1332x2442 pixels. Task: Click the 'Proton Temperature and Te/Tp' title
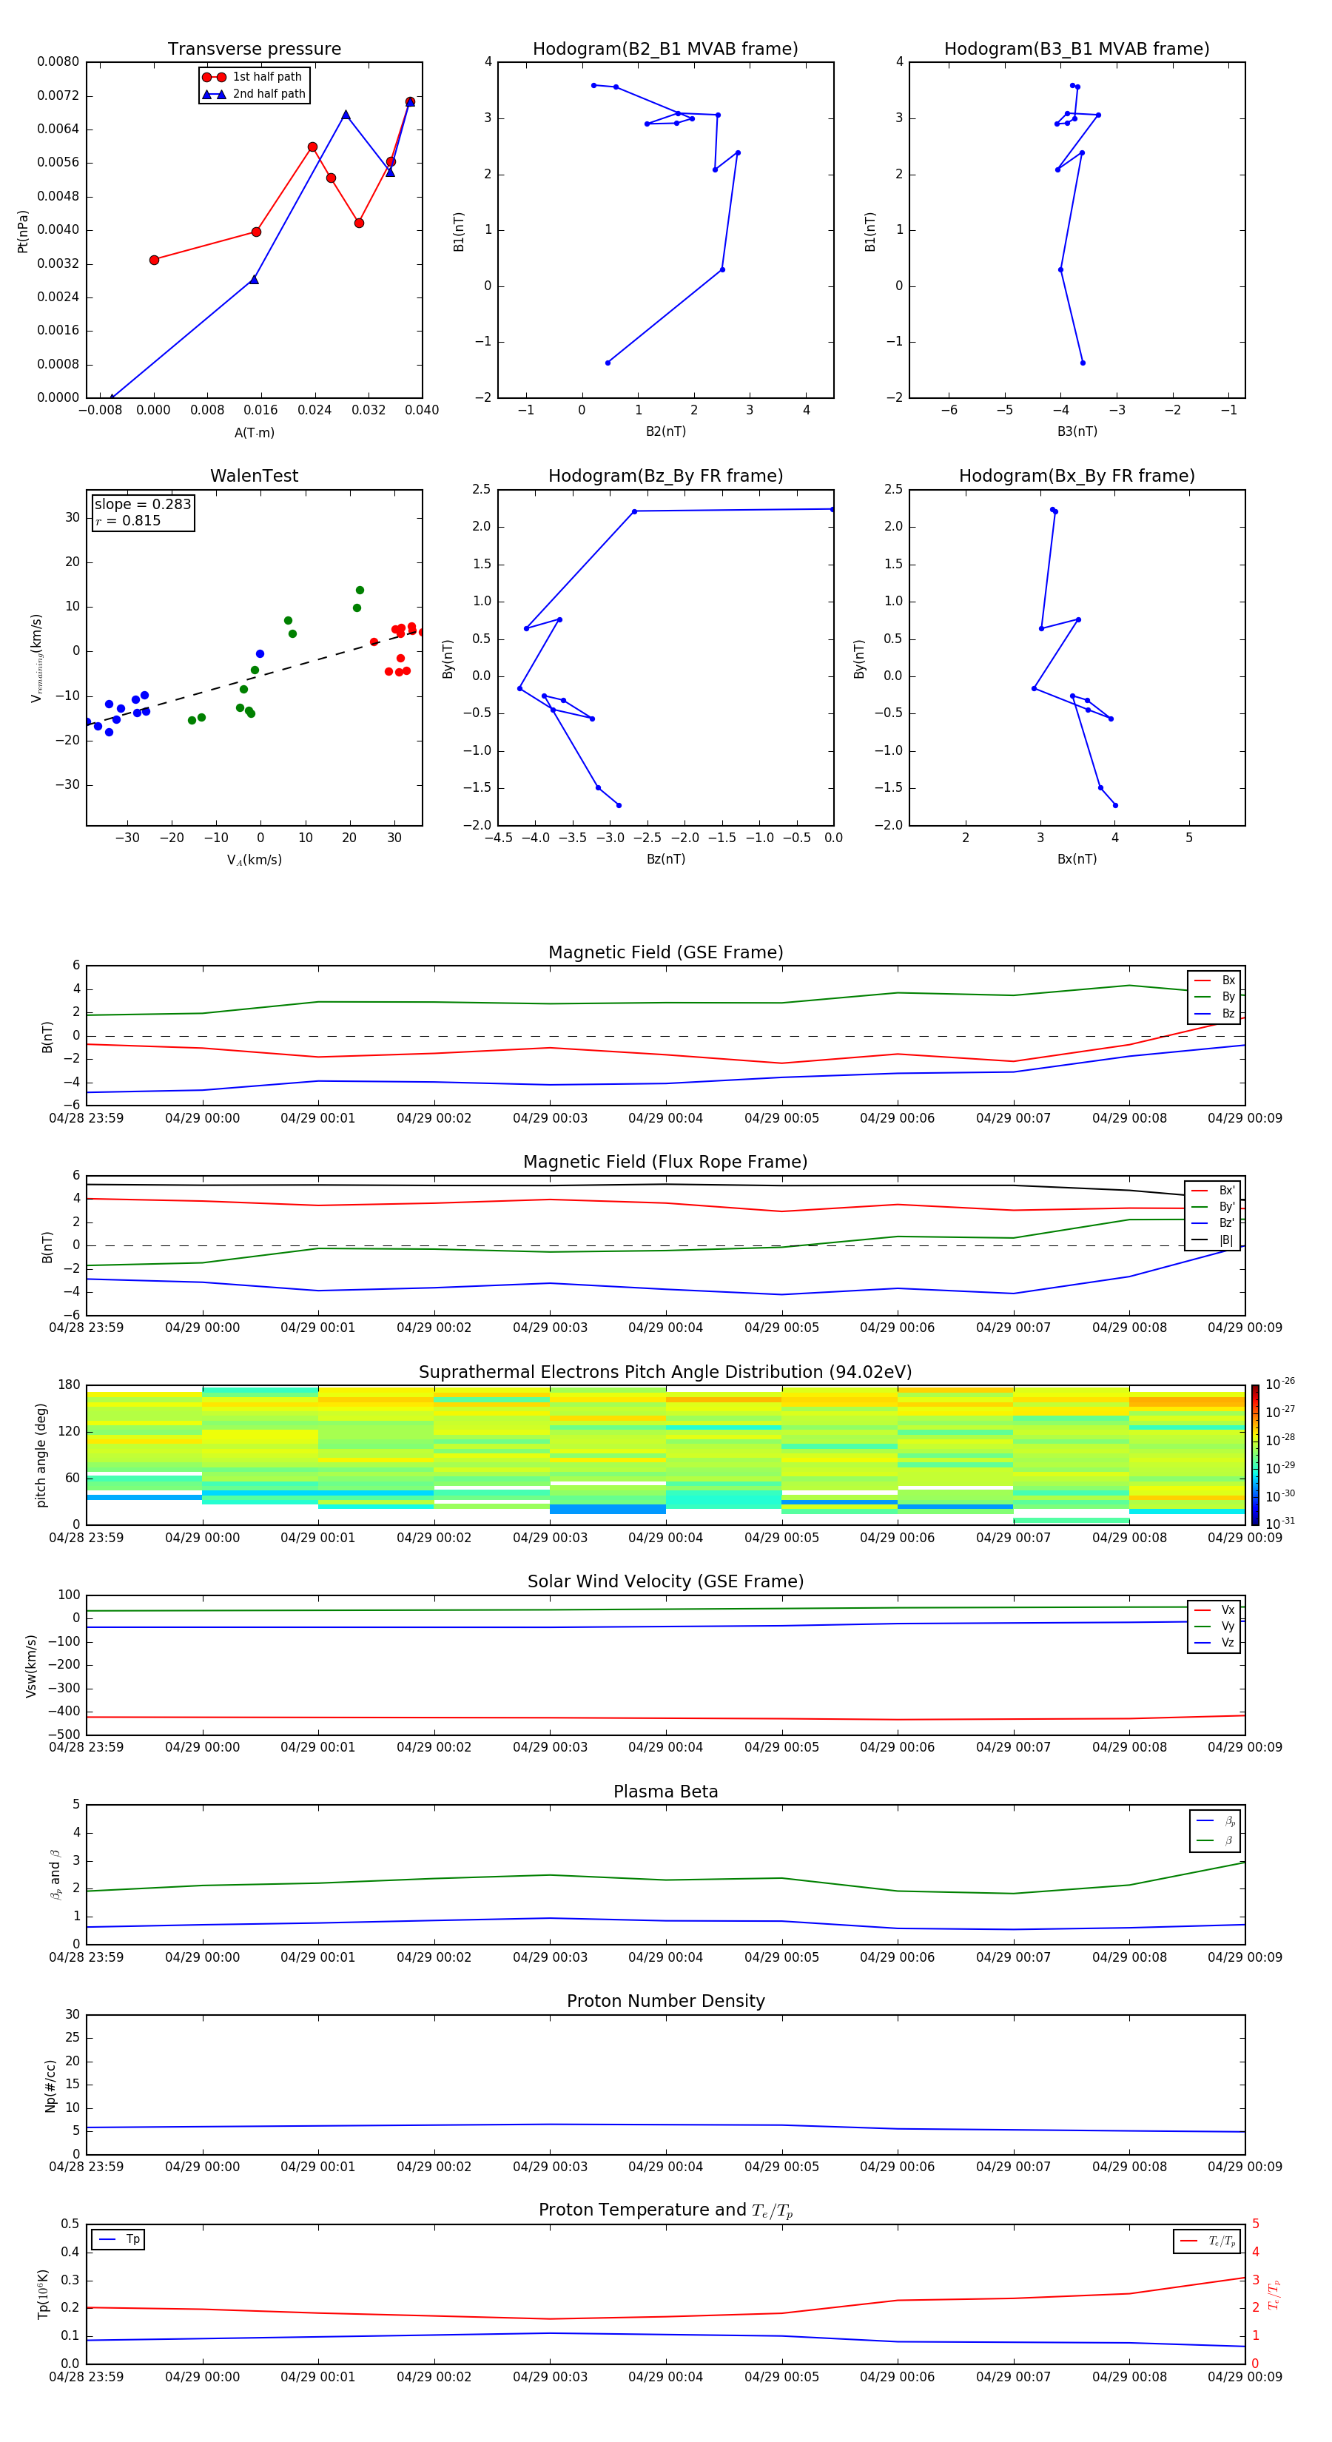tap(665, 2210)
